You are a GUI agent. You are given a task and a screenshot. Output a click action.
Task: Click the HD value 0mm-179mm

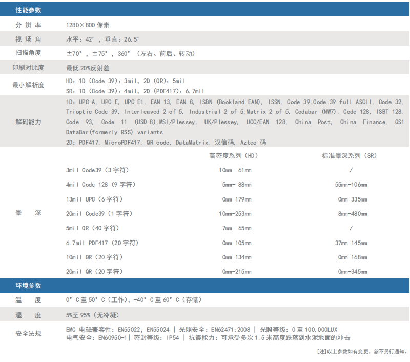237,199
